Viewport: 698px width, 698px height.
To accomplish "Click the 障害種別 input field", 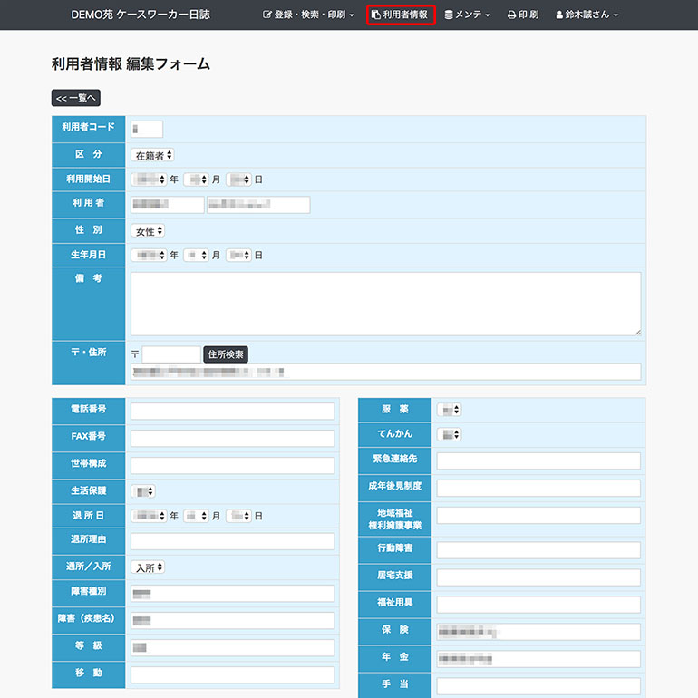I will [x=232, y=594].
